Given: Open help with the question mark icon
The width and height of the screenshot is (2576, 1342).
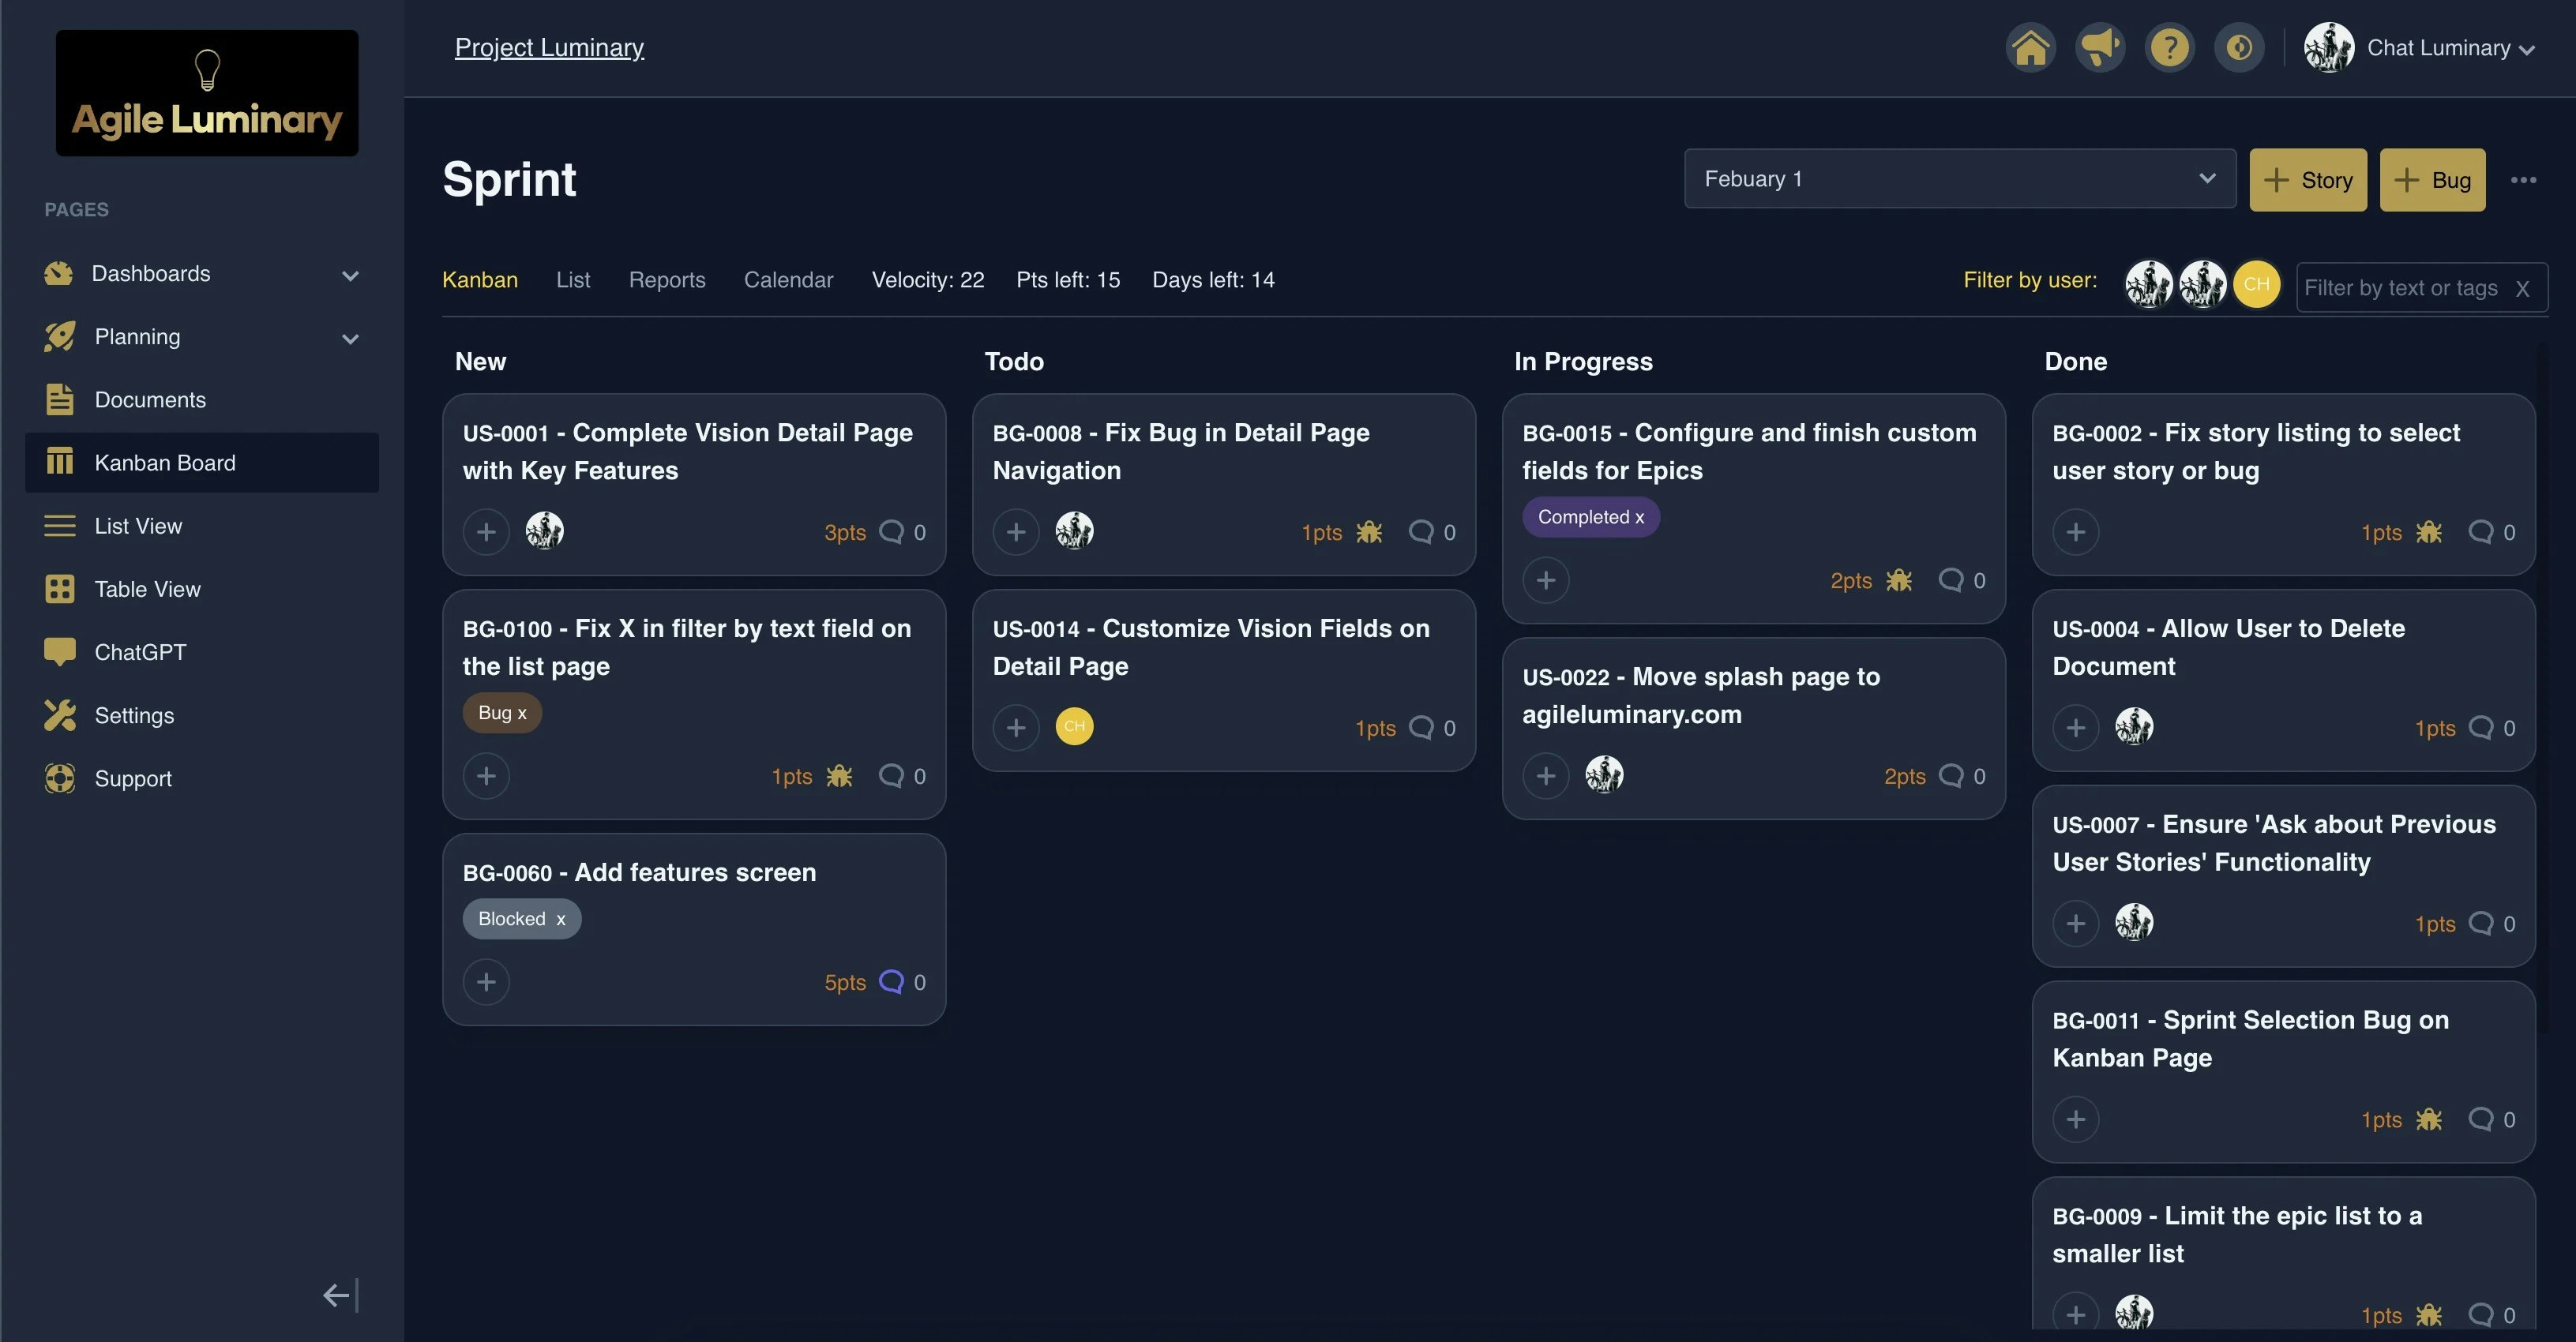Looking at the screenshot, I should tap(2170, 46).
